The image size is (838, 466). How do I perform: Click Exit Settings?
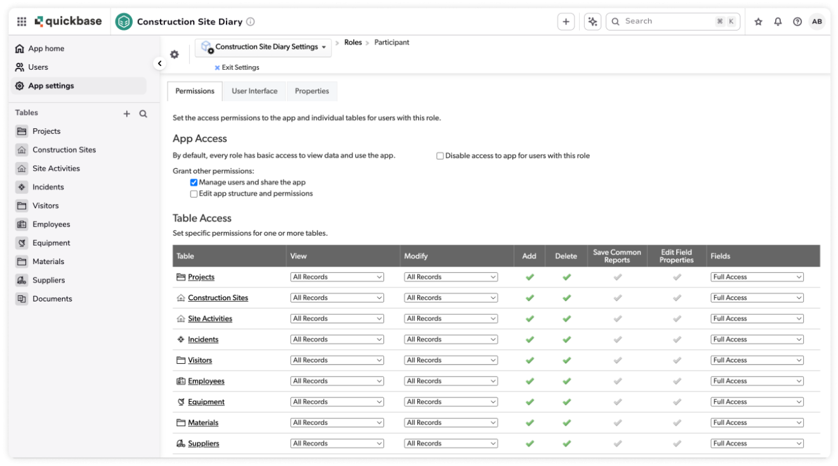pos(241,67)
